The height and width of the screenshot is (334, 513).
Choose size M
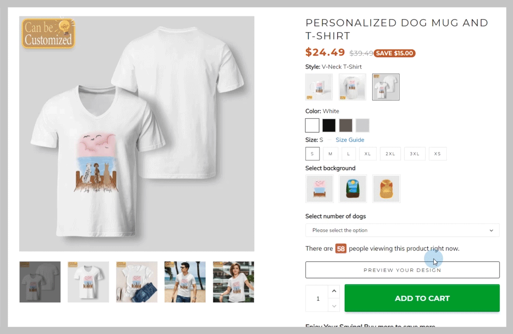(x=330, y=154)
